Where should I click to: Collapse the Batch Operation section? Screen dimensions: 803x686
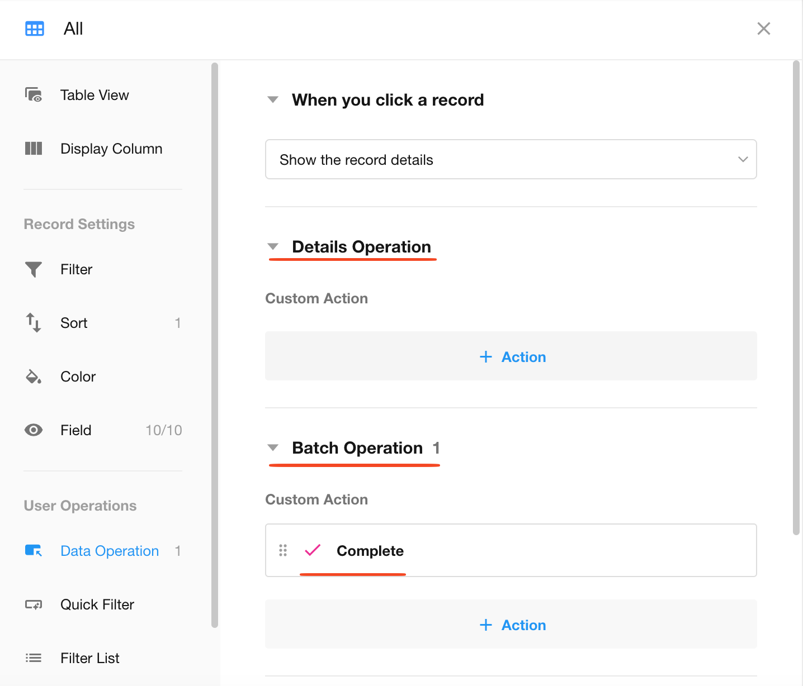coord(273,448)
